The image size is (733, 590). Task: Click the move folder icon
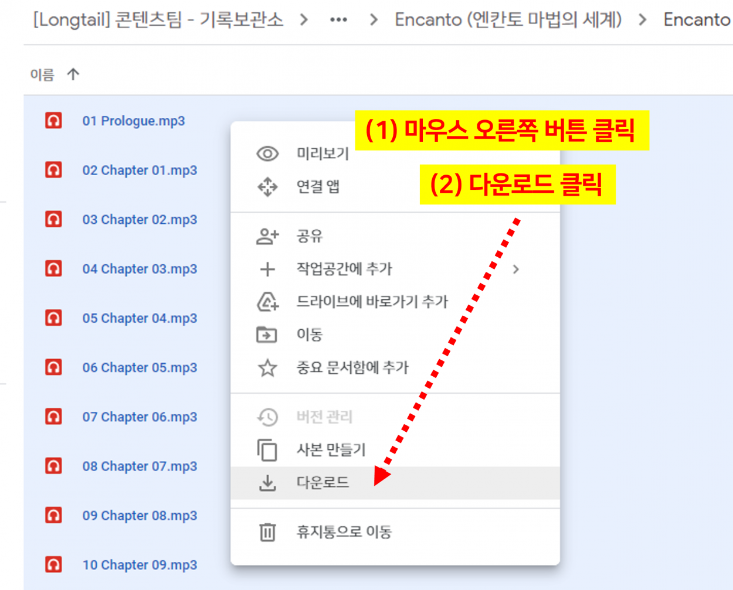point(267,335)
